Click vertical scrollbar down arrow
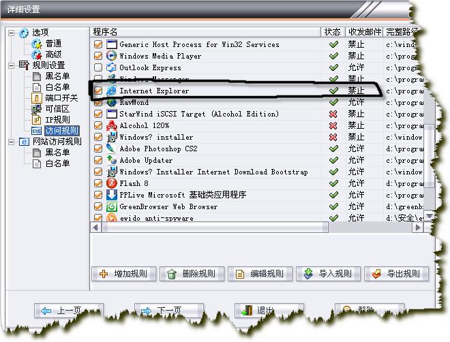Viewport: 450px width, 342px height. pyautogui.click(x=430, y=216)
